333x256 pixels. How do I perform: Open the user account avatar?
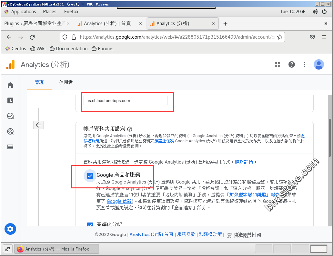tap(318, 64)
